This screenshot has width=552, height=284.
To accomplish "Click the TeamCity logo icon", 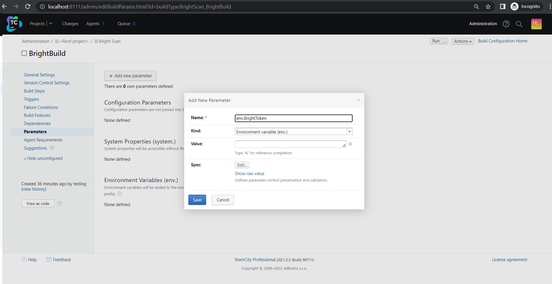I will click(x=14, y=24).
